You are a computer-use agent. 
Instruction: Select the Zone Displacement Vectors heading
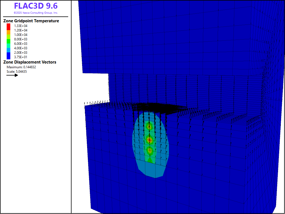[x=30, y=62]
